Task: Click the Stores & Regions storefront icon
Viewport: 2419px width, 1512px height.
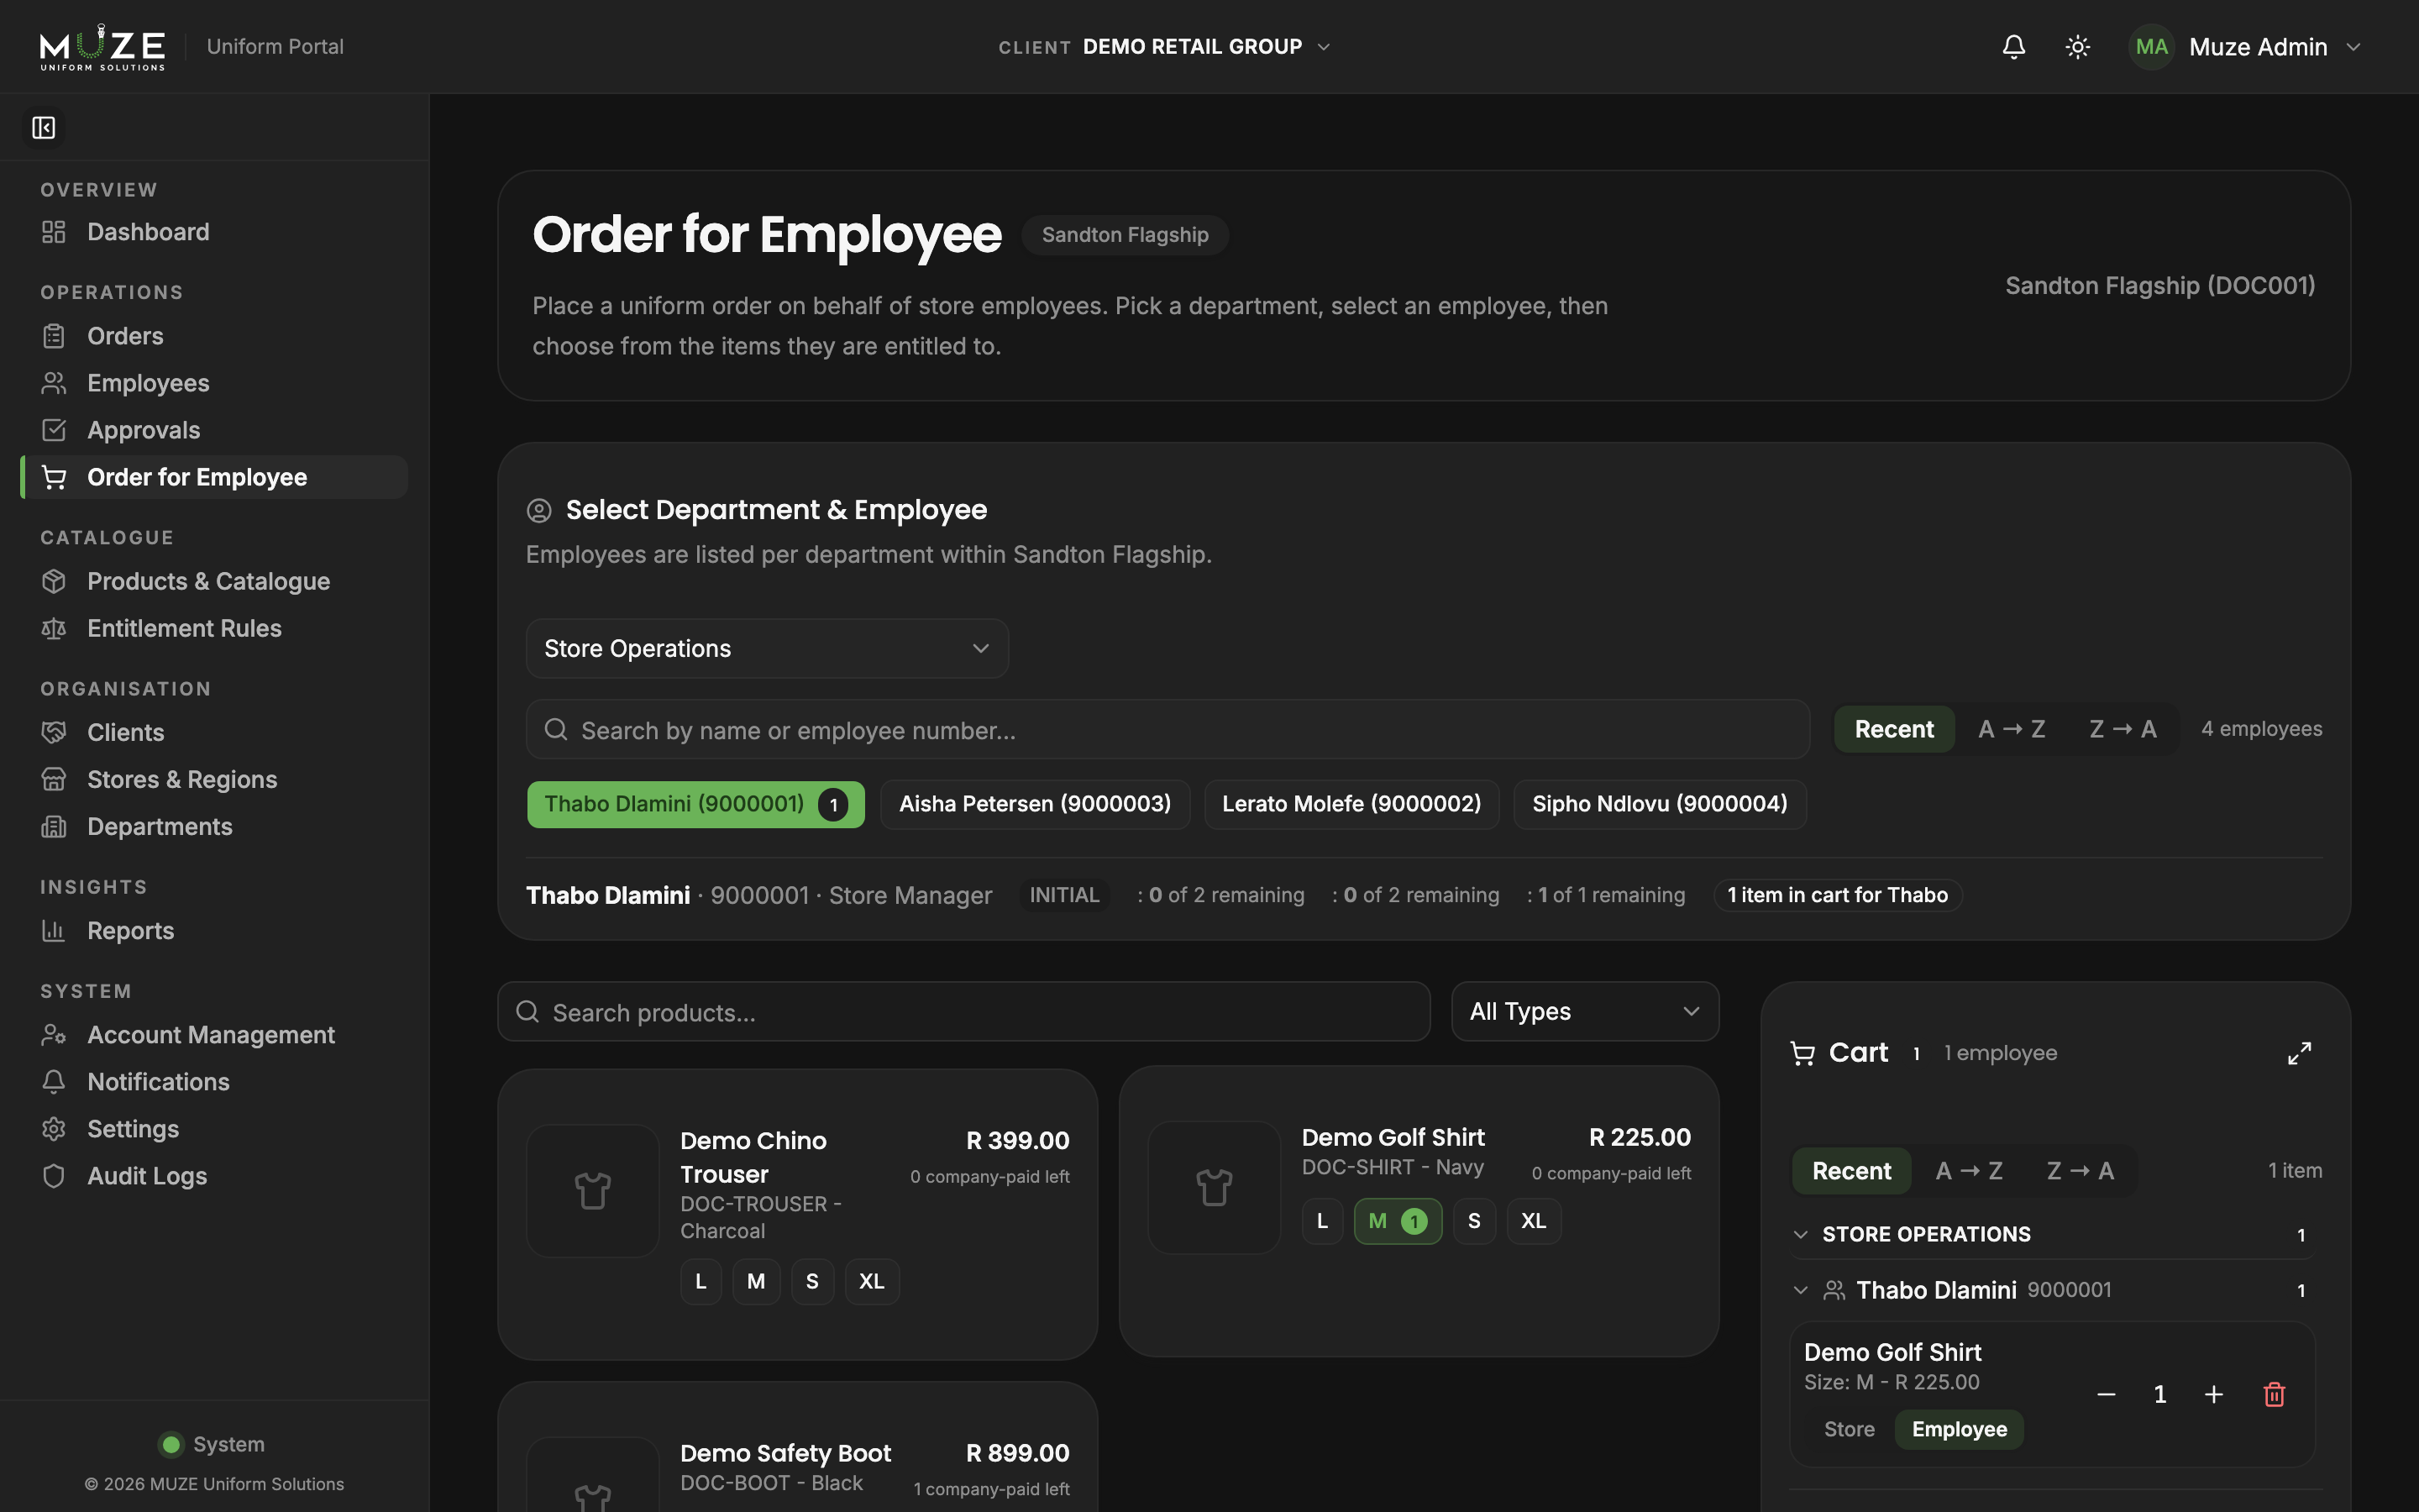Action: point(54,779)
